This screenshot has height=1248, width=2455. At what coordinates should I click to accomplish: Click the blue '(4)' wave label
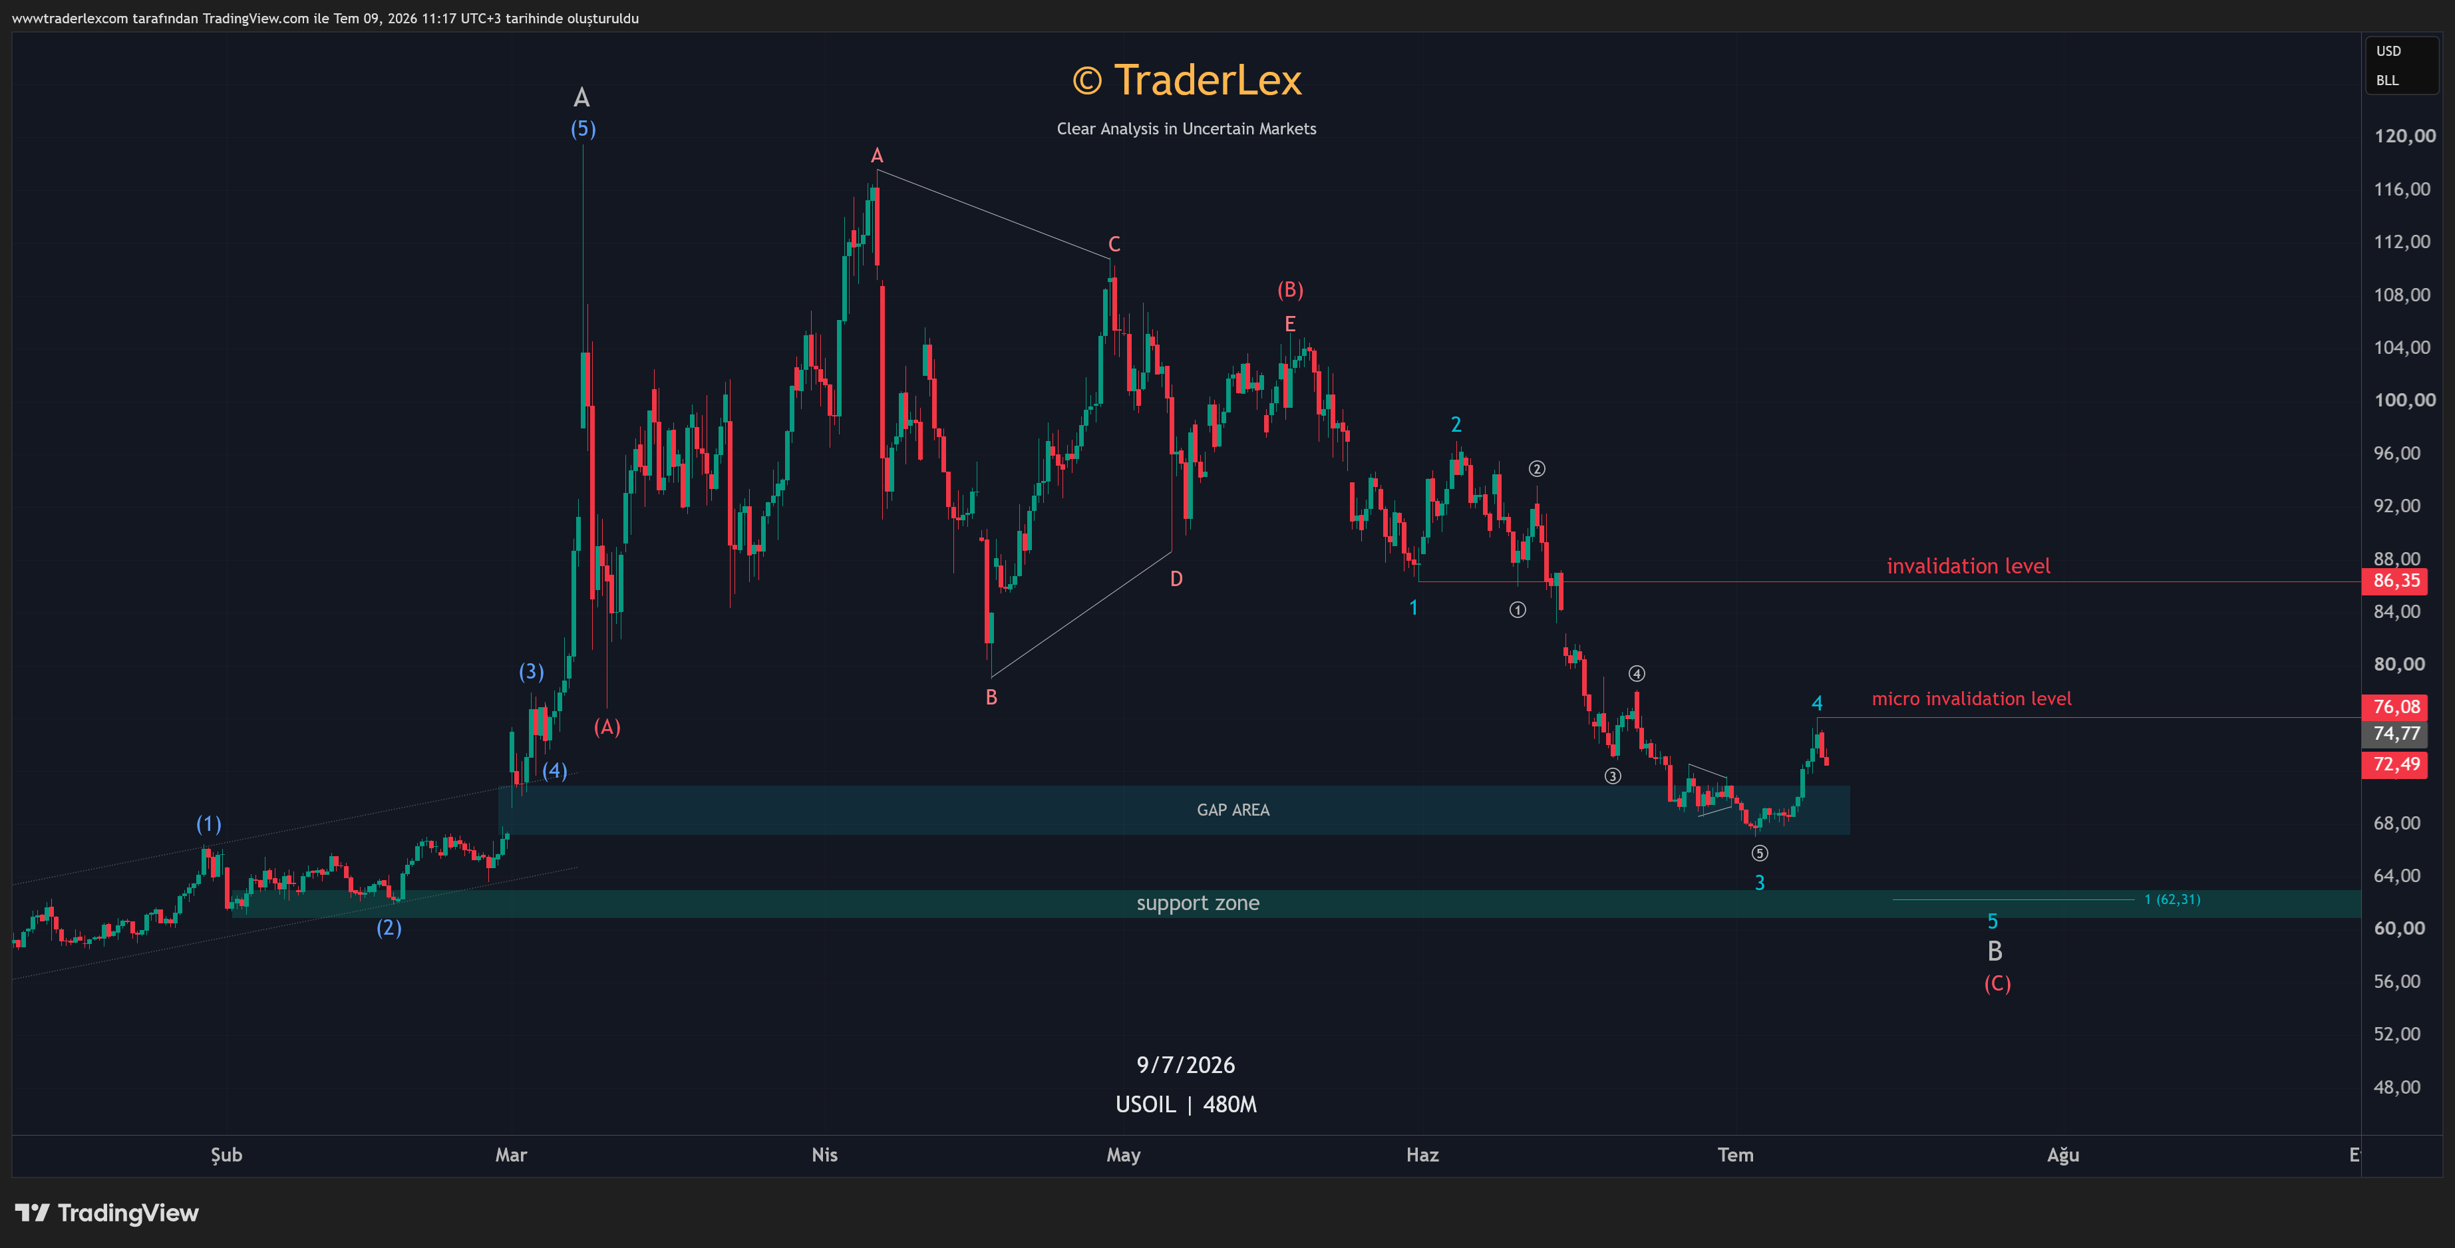pyautogui.click(x=555, y=771)
